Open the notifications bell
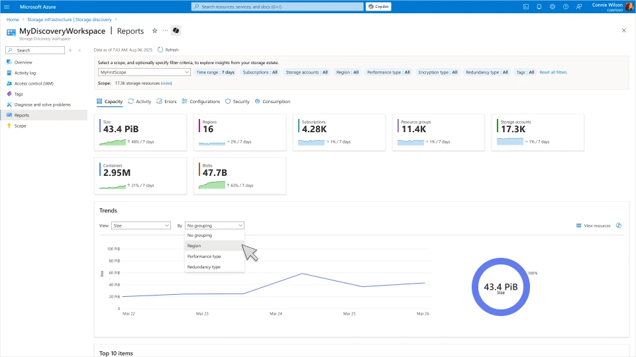Image resolution: width=636 pixels, height=357 pixels. [539, 7]
